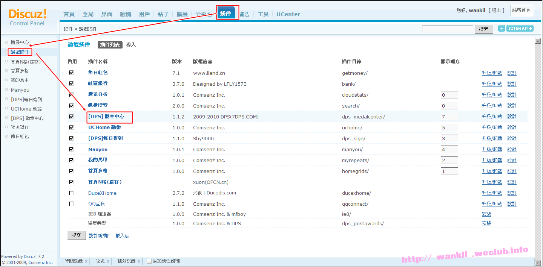
Task: Close the 版塊 task shortcut at the bottom
Action: 108,261
